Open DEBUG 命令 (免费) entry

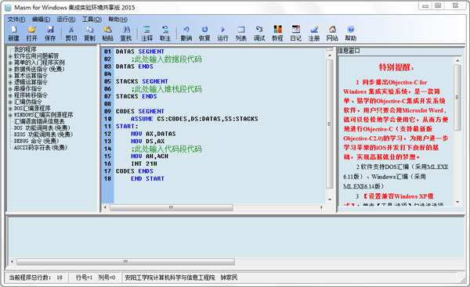coord(36,141)
